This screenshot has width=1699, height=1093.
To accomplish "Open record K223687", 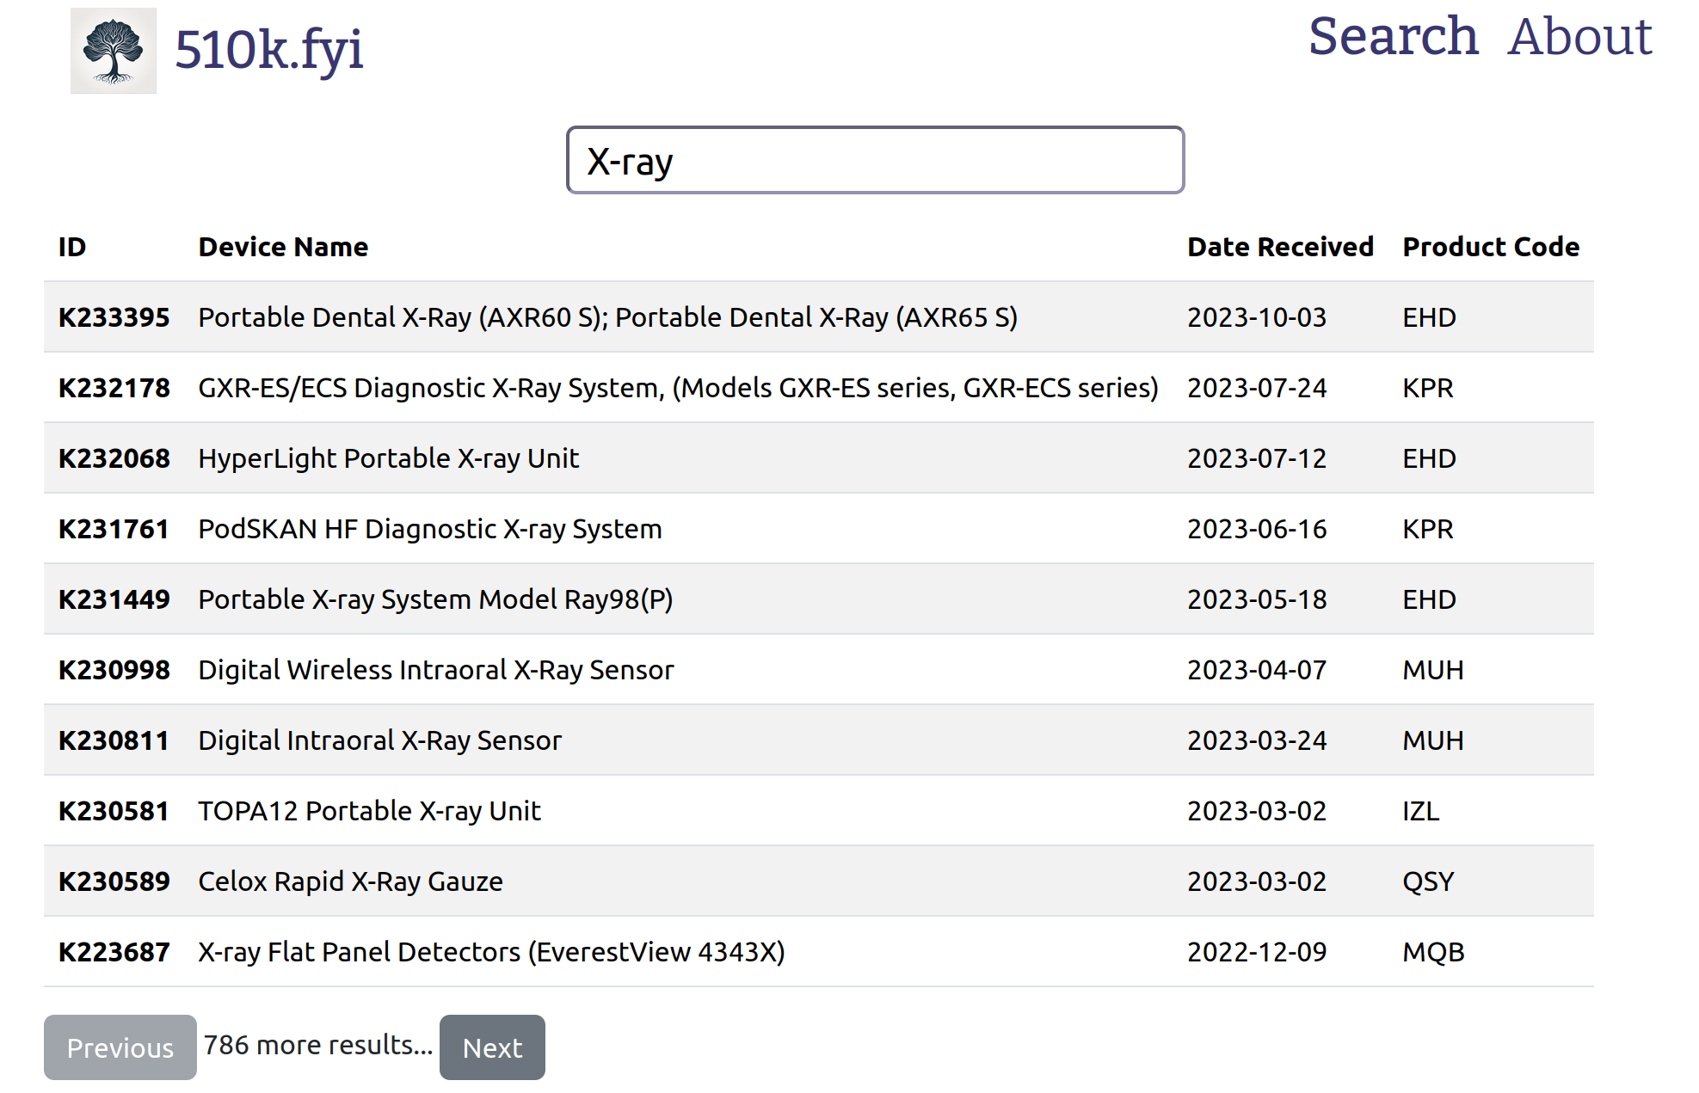I will click(114, 952).
